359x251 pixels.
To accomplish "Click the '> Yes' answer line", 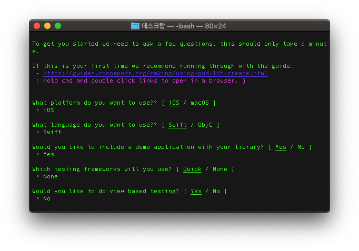I will (x=45, y=155).
